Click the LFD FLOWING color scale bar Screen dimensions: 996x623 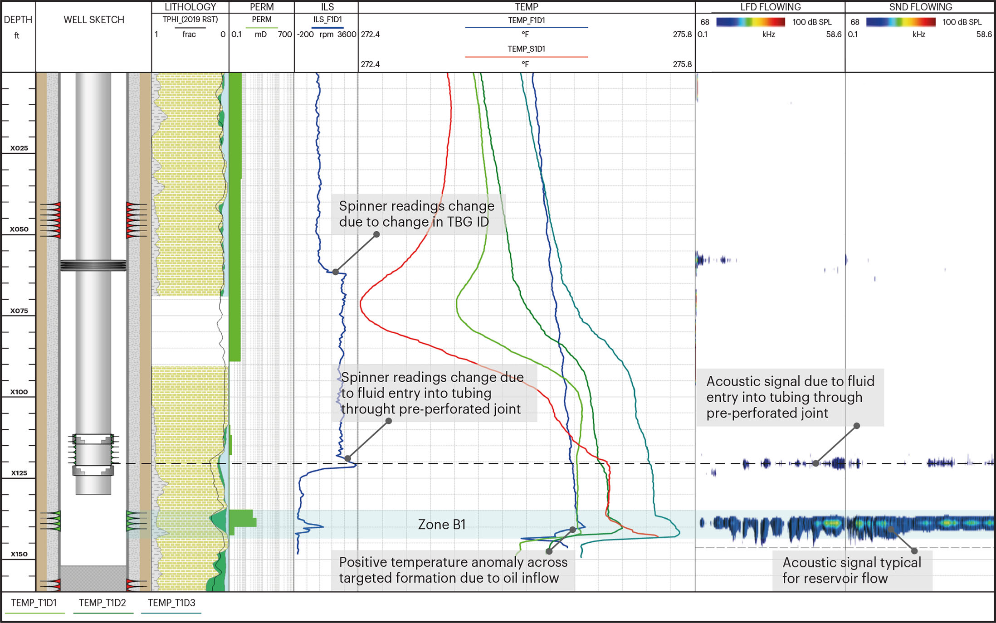pos(750,22)
